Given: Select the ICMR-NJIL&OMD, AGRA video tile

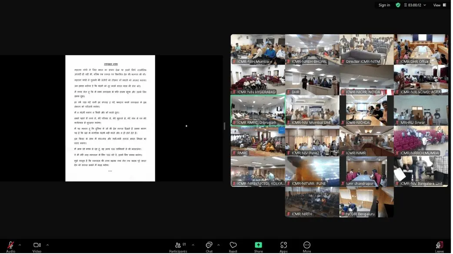Looking at the screenshot, I should coord(421,80).
